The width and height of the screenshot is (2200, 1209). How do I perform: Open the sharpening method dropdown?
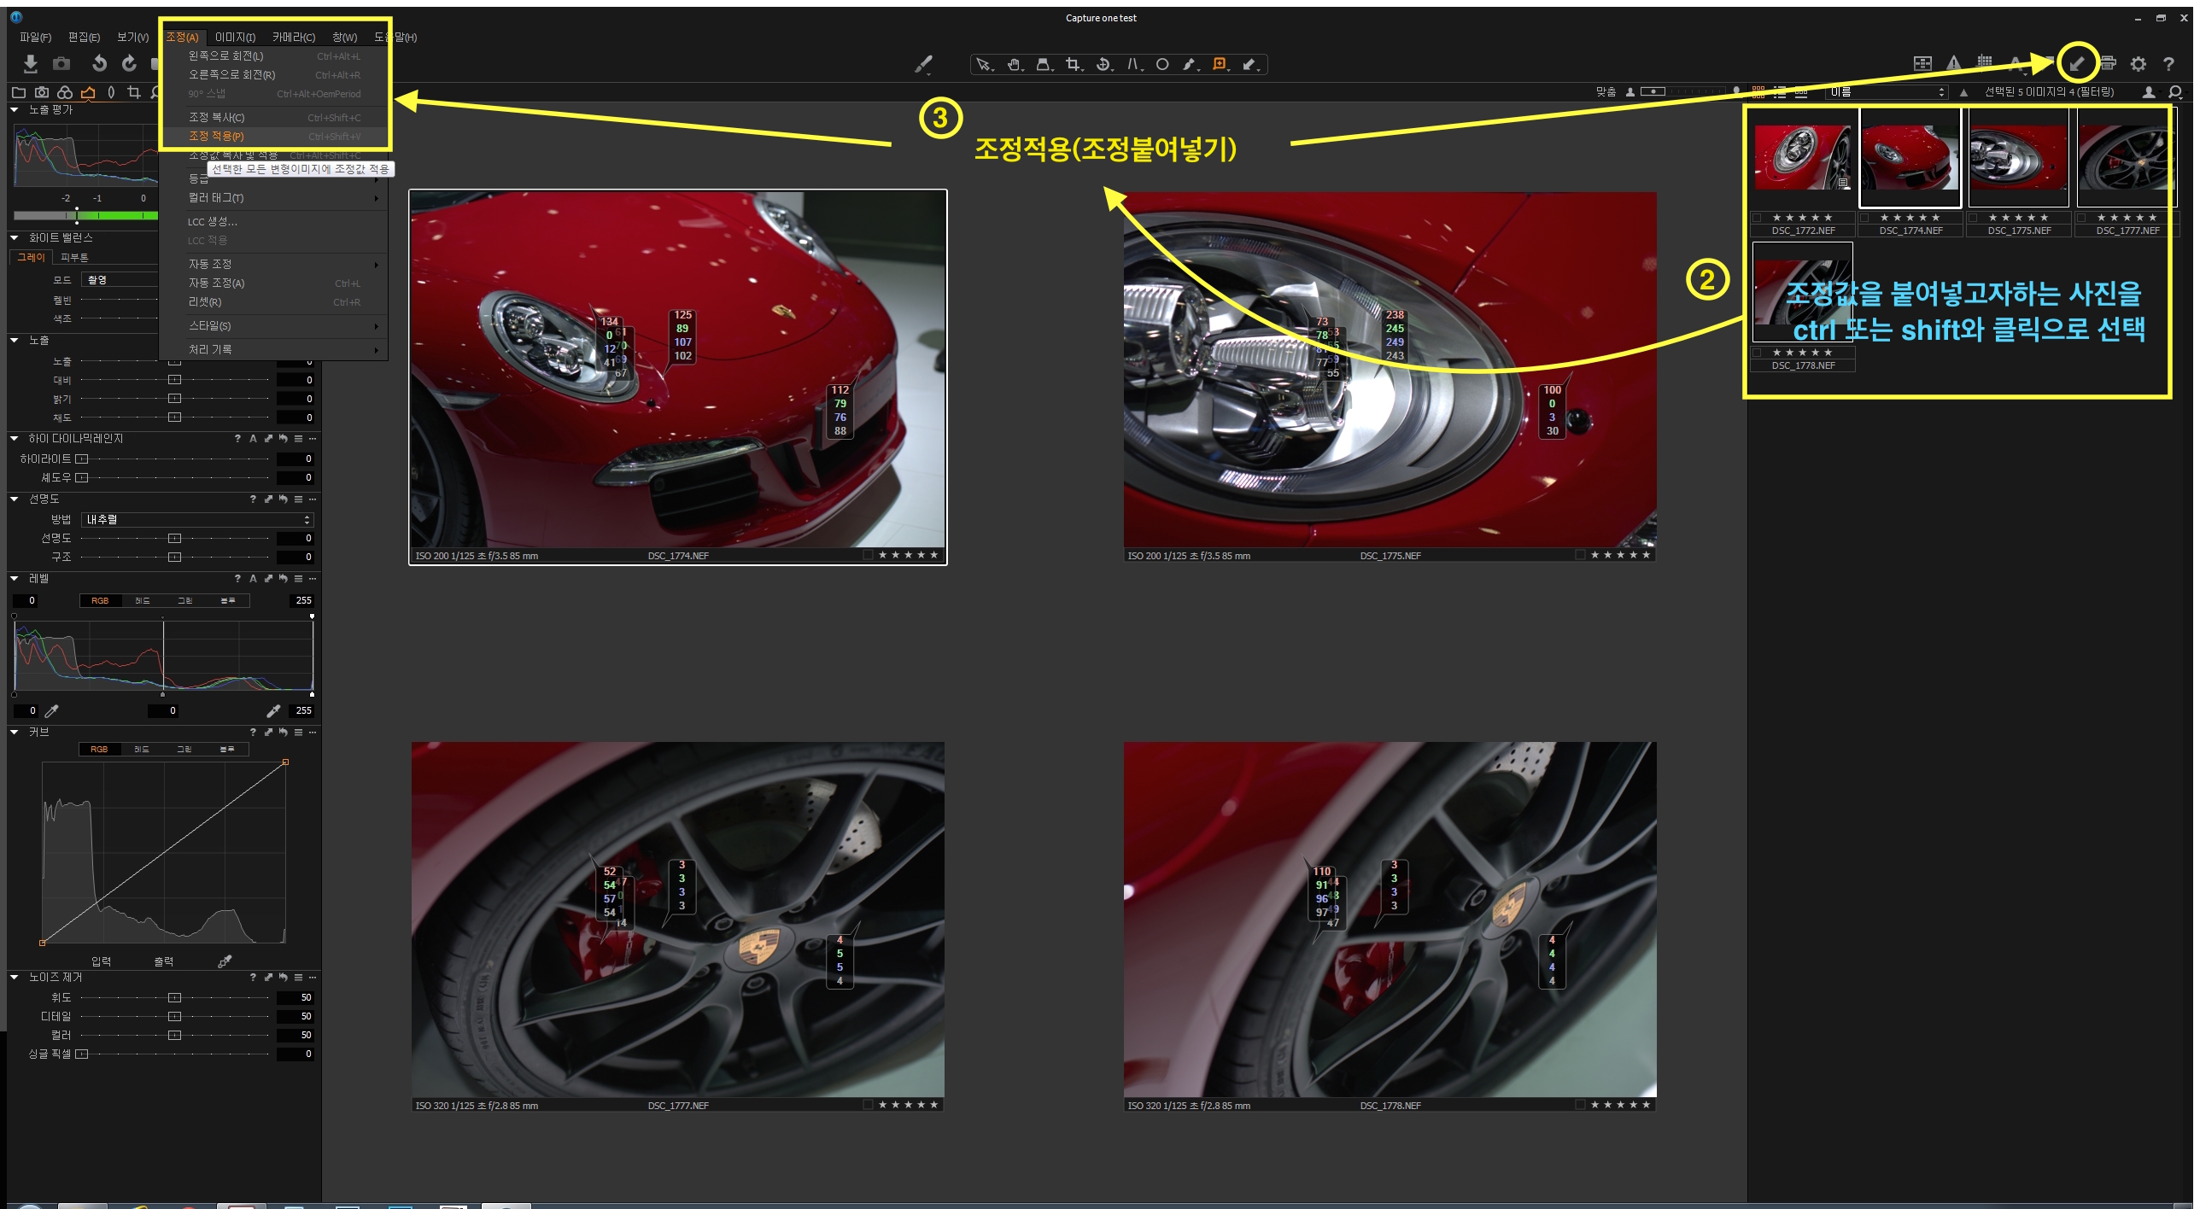197,519
